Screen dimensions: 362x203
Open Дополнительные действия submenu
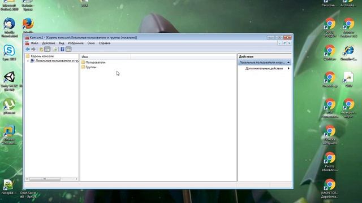[265, 68]
